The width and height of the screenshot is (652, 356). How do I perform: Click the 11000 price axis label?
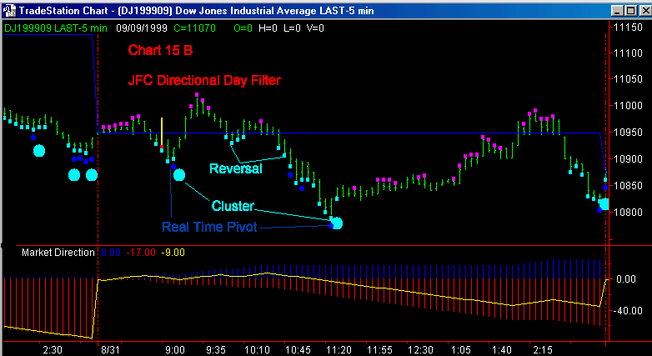629,106
